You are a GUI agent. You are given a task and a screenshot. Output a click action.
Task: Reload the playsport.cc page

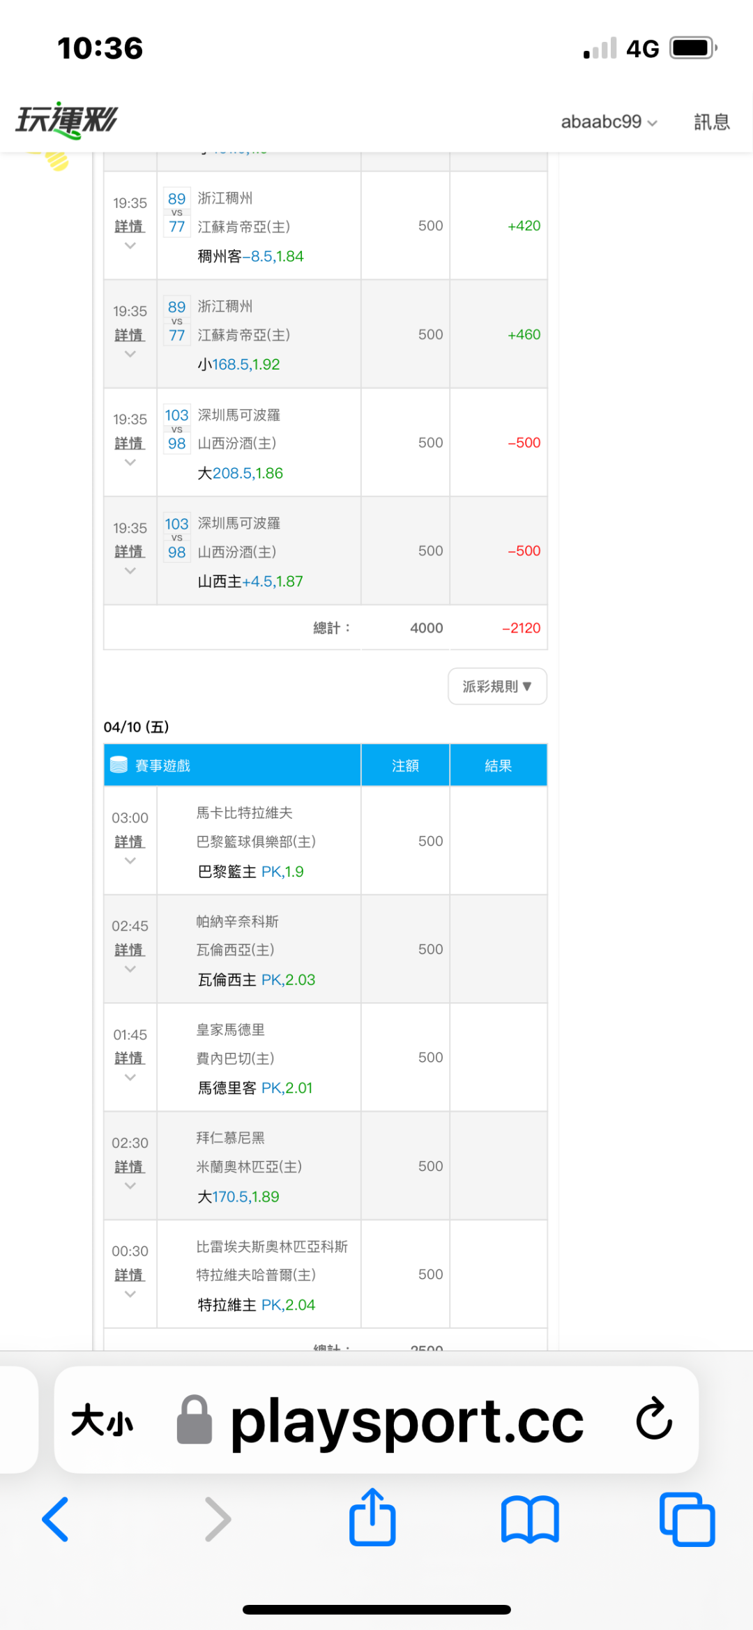pyautogui.click(x=654, y=1419)
